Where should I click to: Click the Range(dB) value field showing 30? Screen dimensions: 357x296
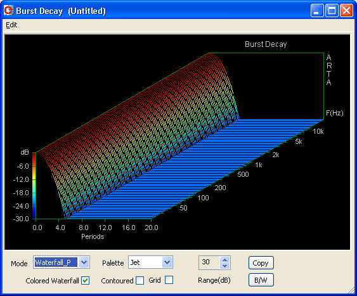[209, 262]
